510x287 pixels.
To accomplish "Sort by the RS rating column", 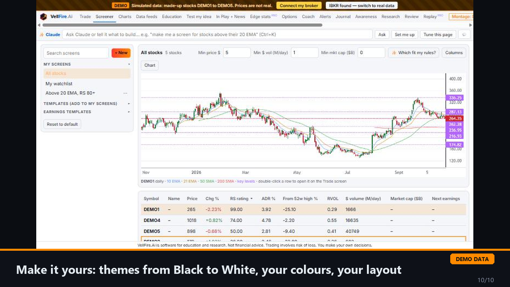I will pyautogui.click(x=241, y=199).
